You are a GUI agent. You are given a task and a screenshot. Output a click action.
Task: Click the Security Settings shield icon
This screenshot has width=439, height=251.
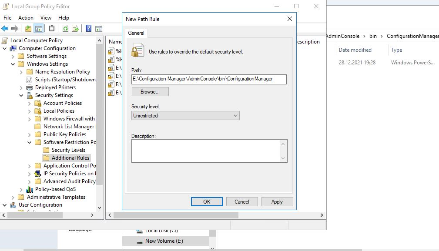click(30, 95)
